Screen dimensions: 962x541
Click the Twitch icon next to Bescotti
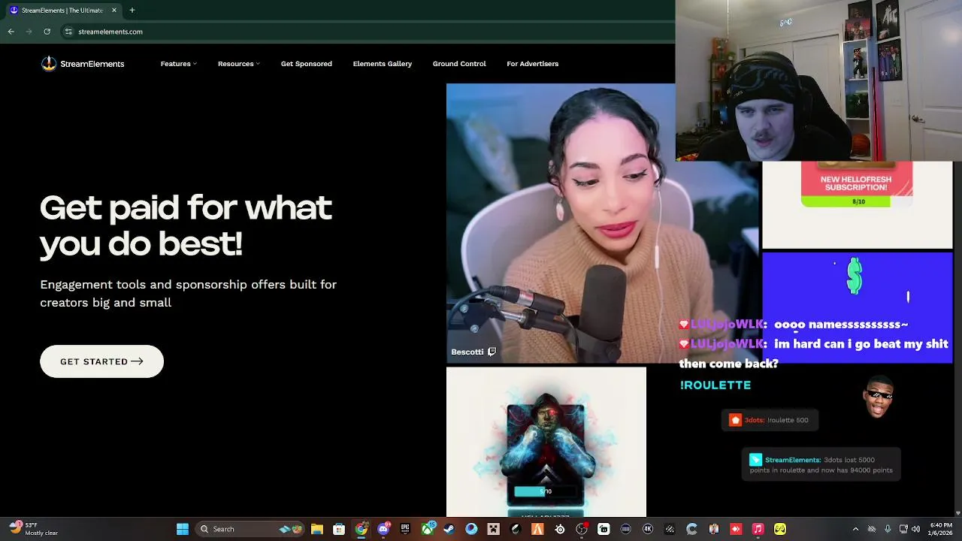[x=492, y=352]
